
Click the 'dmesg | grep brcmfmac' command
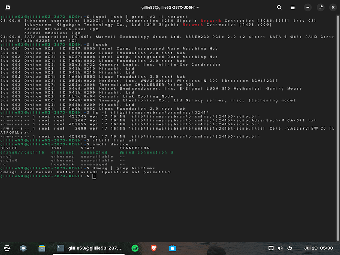click(124, 168)
